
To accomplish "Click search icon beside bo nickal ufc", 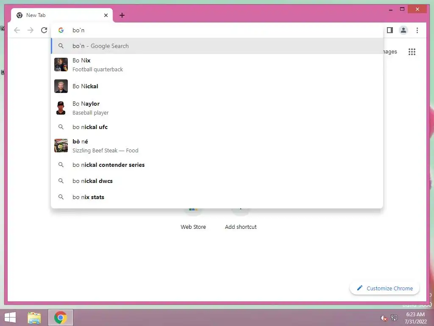I will pos(61,127).
